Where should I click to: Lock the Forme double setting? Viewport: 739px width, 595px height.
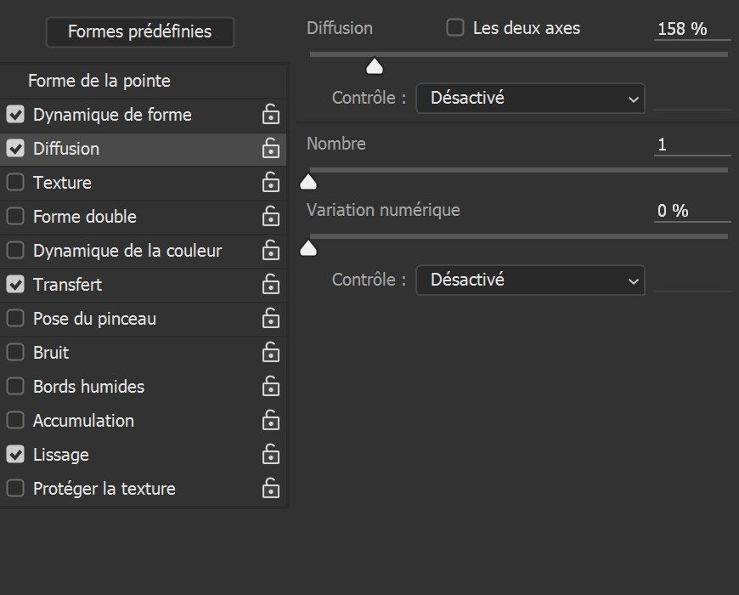click(x=270, y=217)
